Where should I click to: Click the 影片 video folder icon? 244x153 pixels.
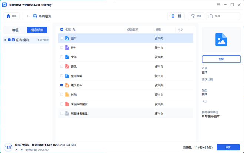click(x=67, y=48)
